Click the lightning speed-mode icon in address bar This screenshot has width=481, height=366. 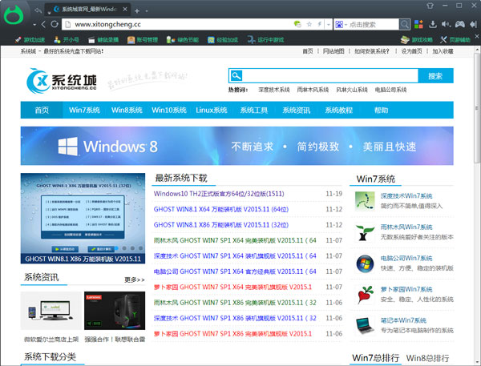click(319, 24)
